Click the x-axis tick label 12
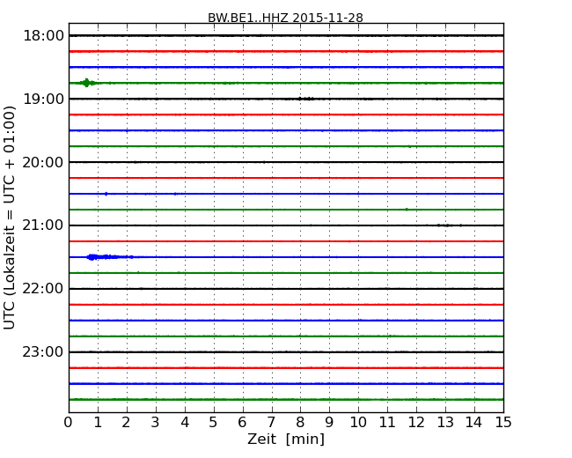The width and height of the screenshot is (572, 458). pos(416,423)
